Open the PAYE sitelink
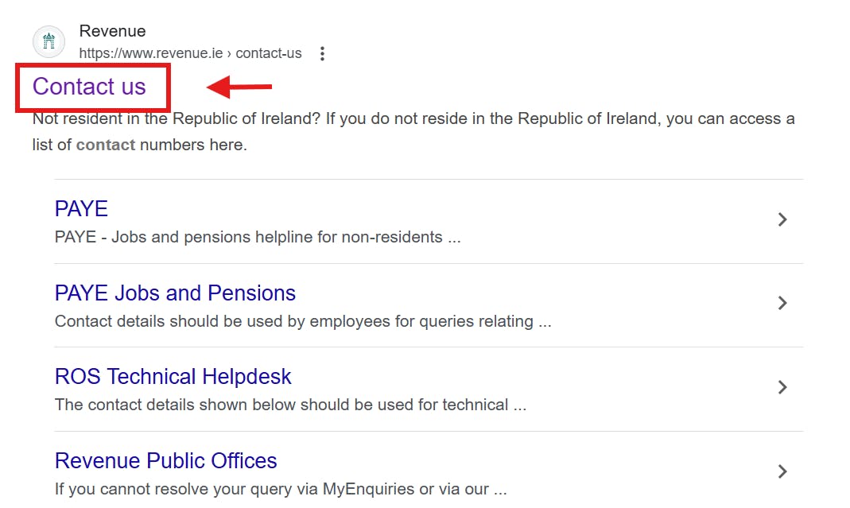The image size is (850, 508). click(x=80, y=208)
